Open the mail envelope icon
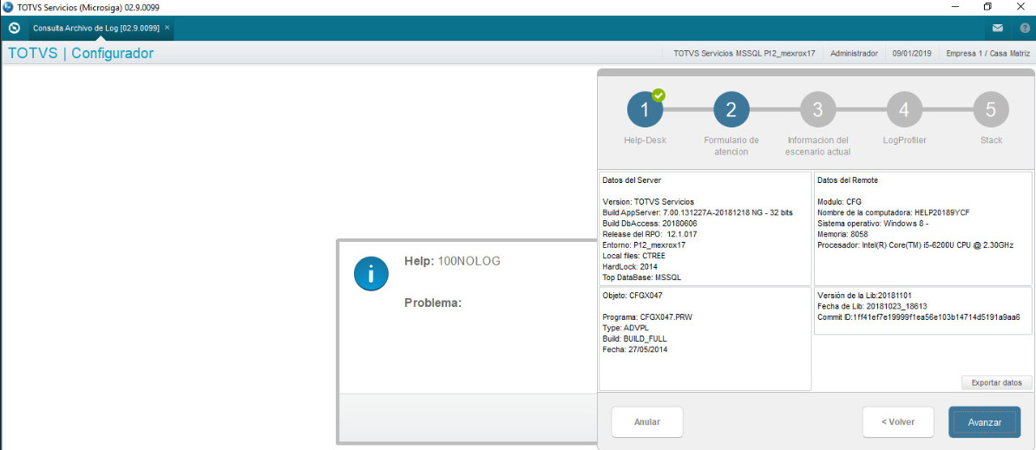Image resolution: width=1036 pixels, height=450 pixels. click(997, 29)
